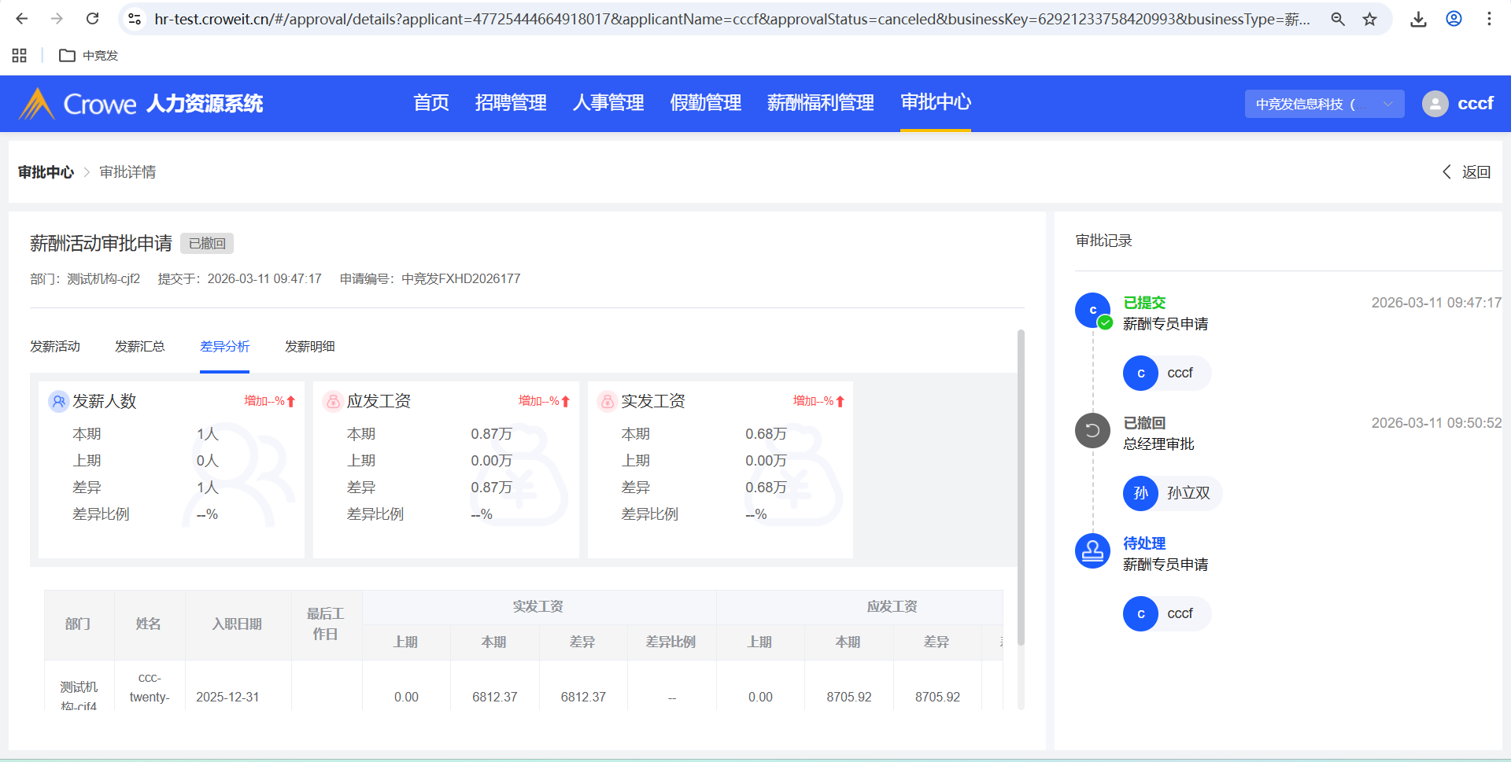Image resolution: width=1511 pixels, height=762 pixels.
Task: Click the 已撤回 revoke status icon
Action: point(1092,430)
